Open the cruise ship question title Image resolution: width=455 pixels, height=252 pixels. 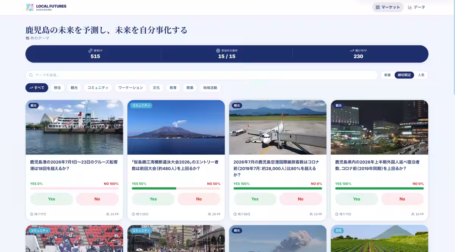[x=74, y=165]
